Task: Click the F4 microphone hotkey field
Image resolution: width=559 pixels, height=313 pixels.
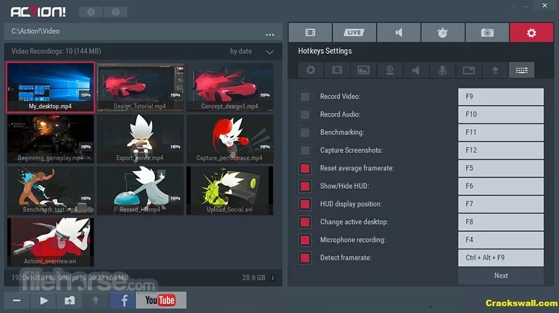Action: click(501, 240)
